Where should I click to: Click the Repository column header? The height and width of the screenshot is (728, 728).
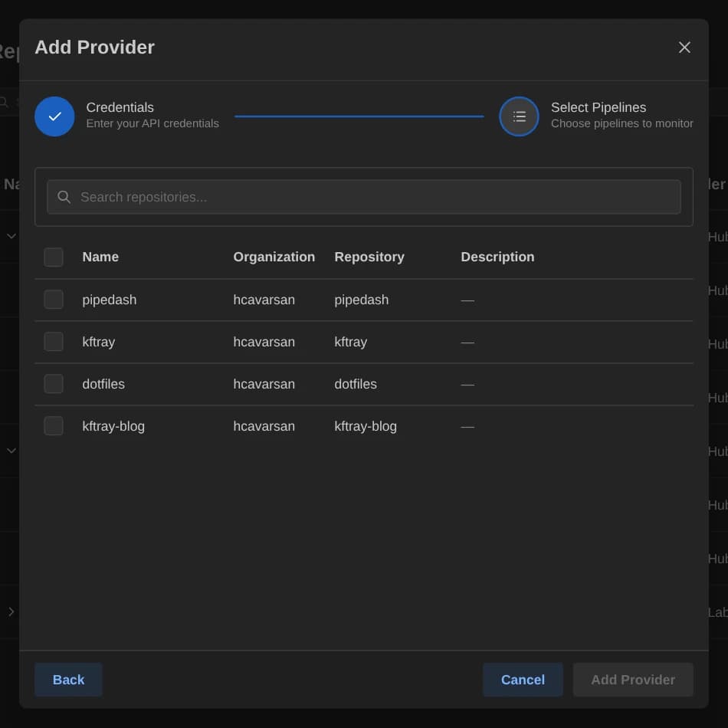[x=369, y=257]
